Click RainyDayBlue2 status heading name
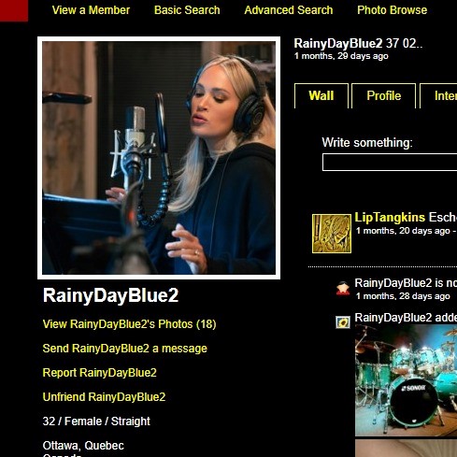Image resolution: width=457 pixels, height=457 pixels. click(x=338, y=43)
